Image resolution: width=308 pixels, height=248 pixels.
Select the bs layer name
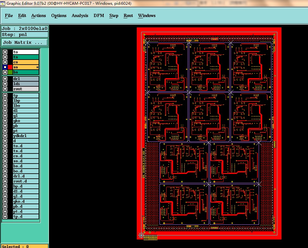tap(26, 72)
